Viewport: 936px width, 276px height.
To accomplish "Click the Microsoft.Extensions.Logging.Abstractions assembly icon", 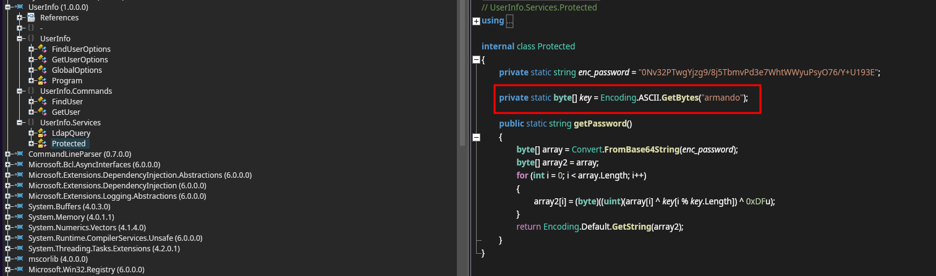I will tap(19, 196).
